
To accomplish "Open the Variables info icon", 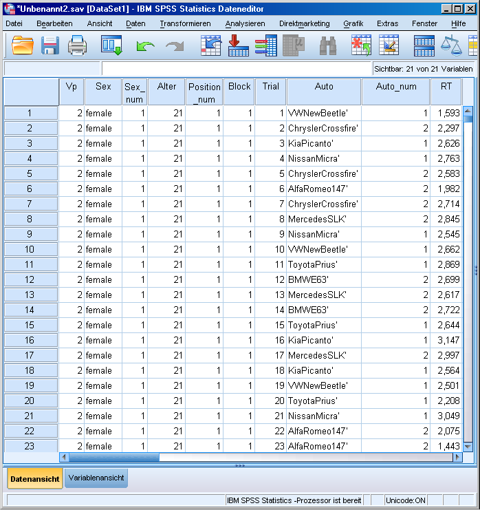I will tap(266, 45).
